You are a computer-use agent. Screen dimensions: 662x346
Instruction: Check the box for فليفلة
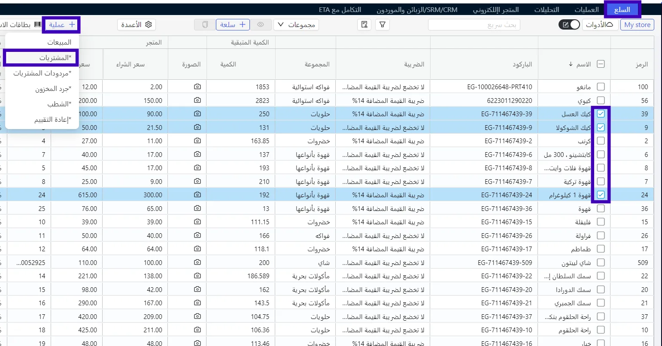601,222
